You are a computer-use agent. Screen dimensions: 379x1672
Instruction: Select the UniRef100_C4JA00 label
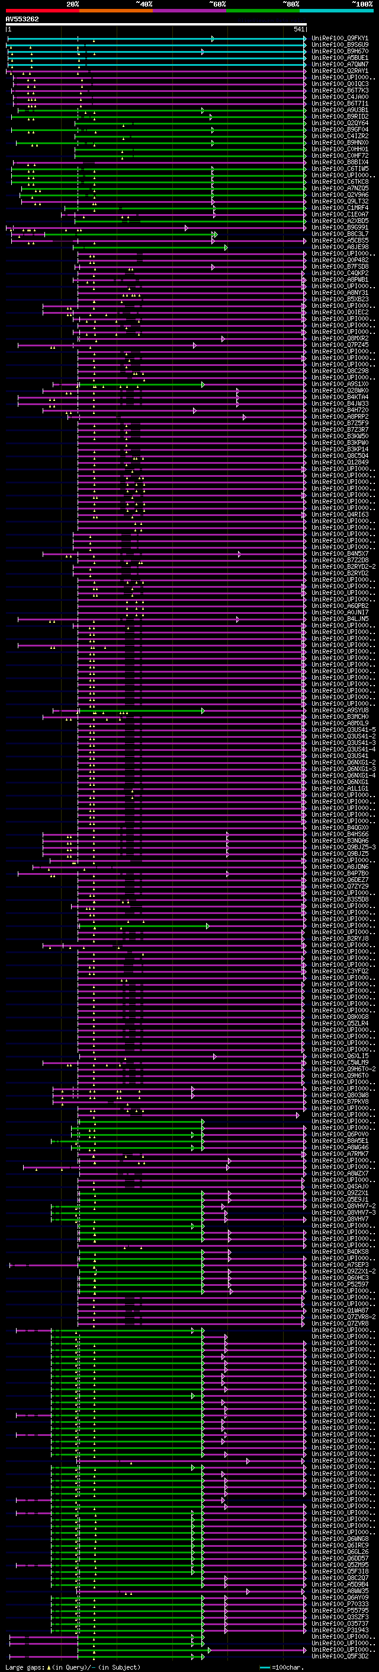pyautogui.click(x=339, y=97)
